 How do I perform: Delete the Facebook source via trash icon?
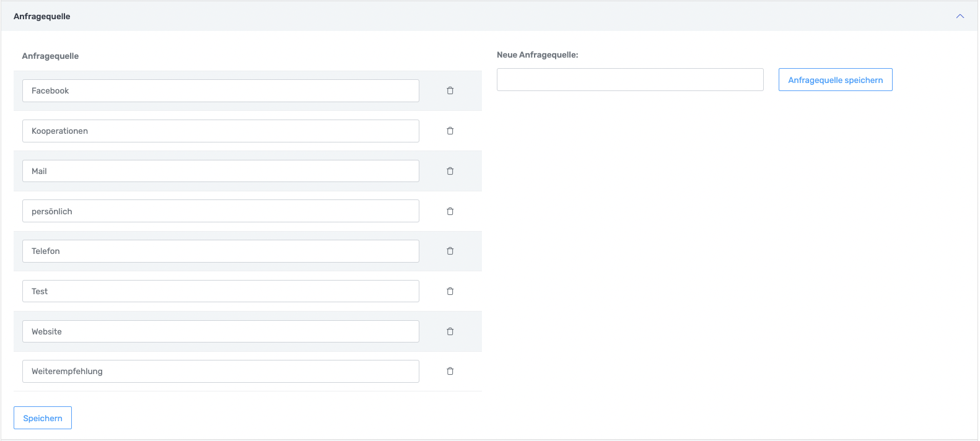coord(450,90)
